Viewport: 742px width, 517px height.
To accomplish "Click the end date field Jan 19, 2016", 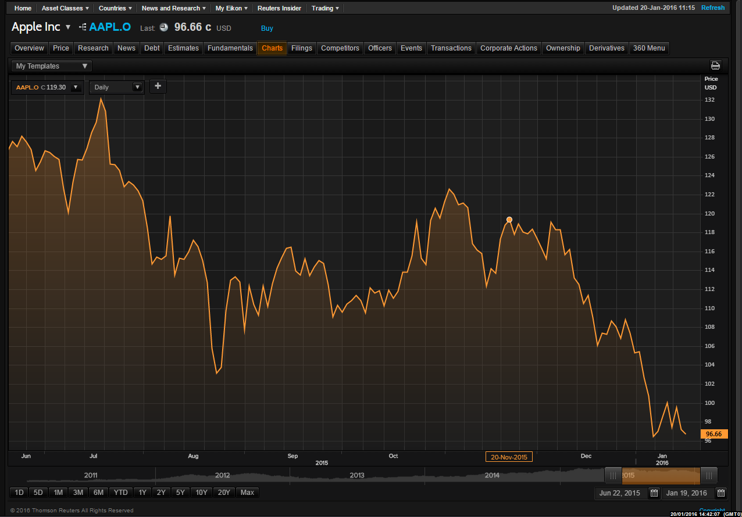I will coord(687,493).
